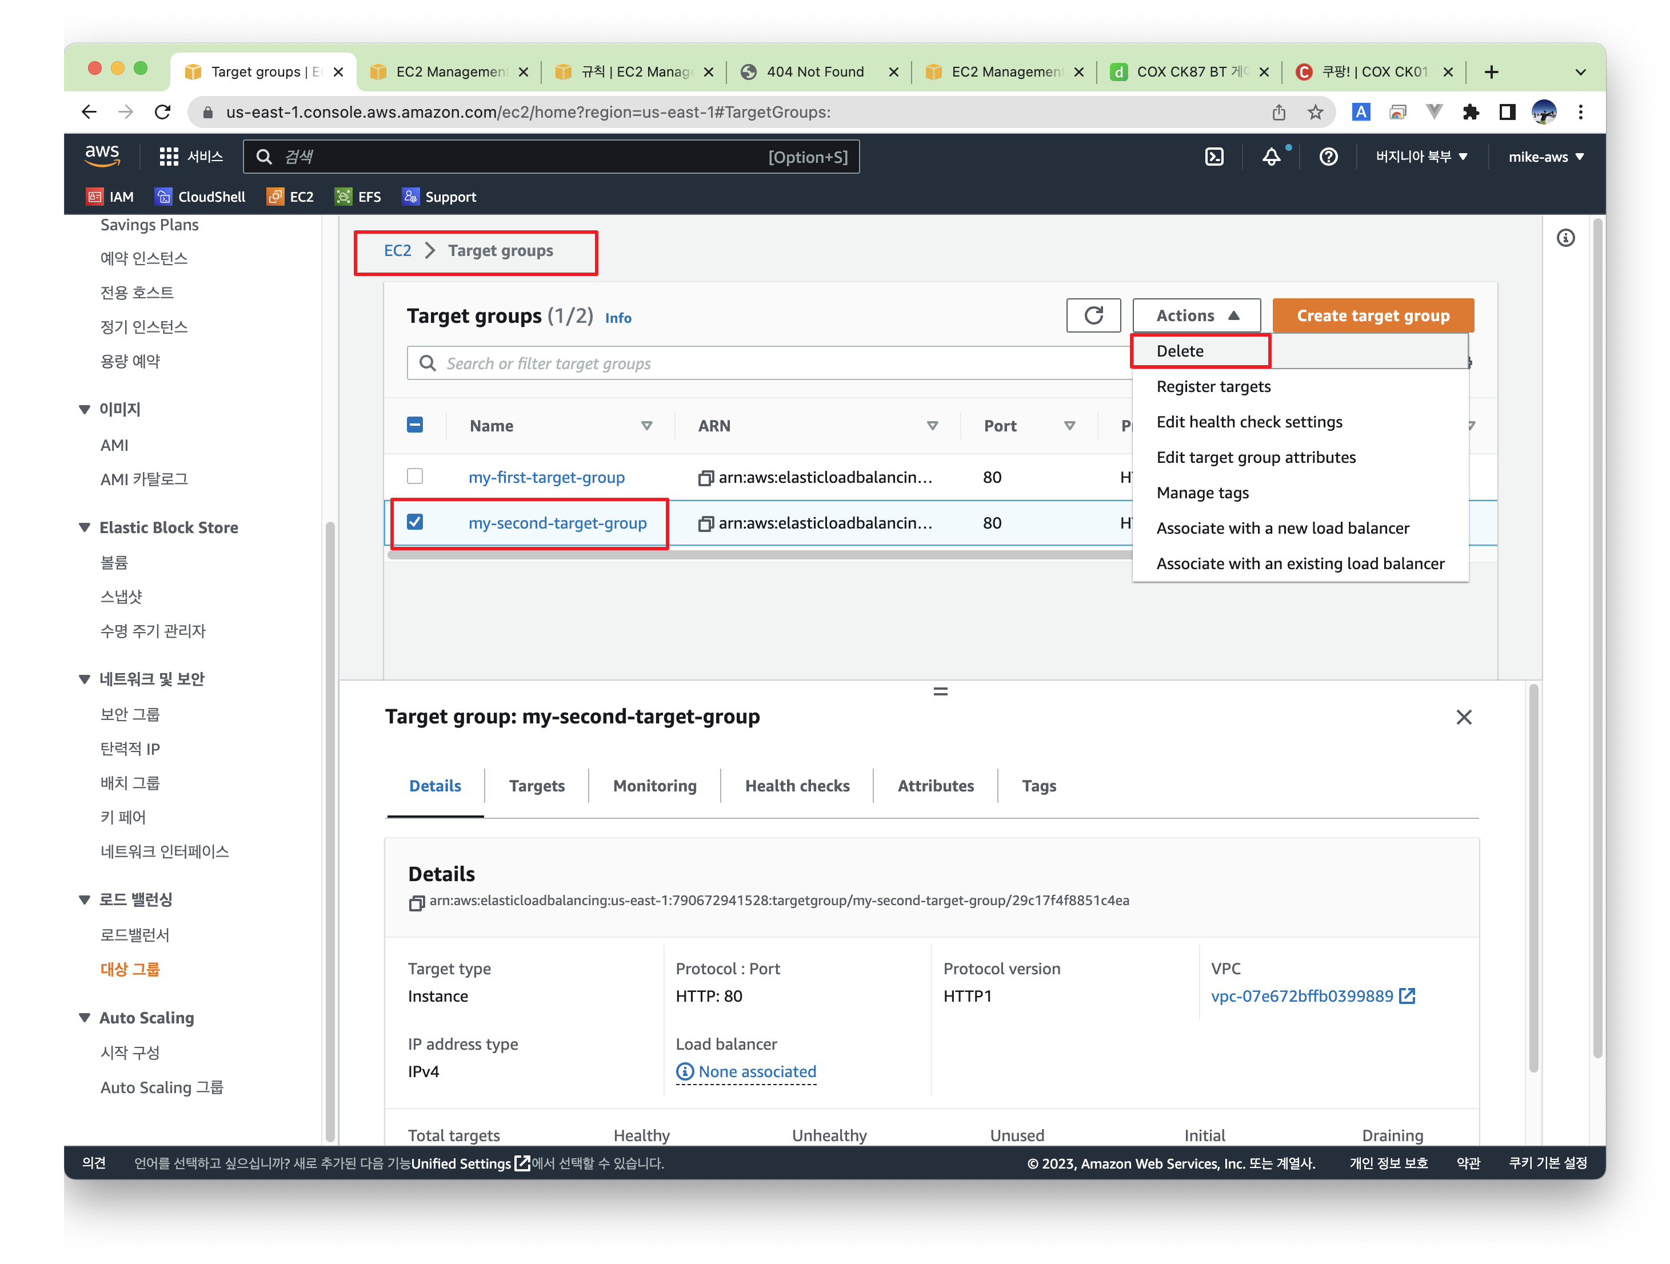Copy the ARN in Details panel
The height and width of the screenshot is (1264, 1670).
[416, 902]
